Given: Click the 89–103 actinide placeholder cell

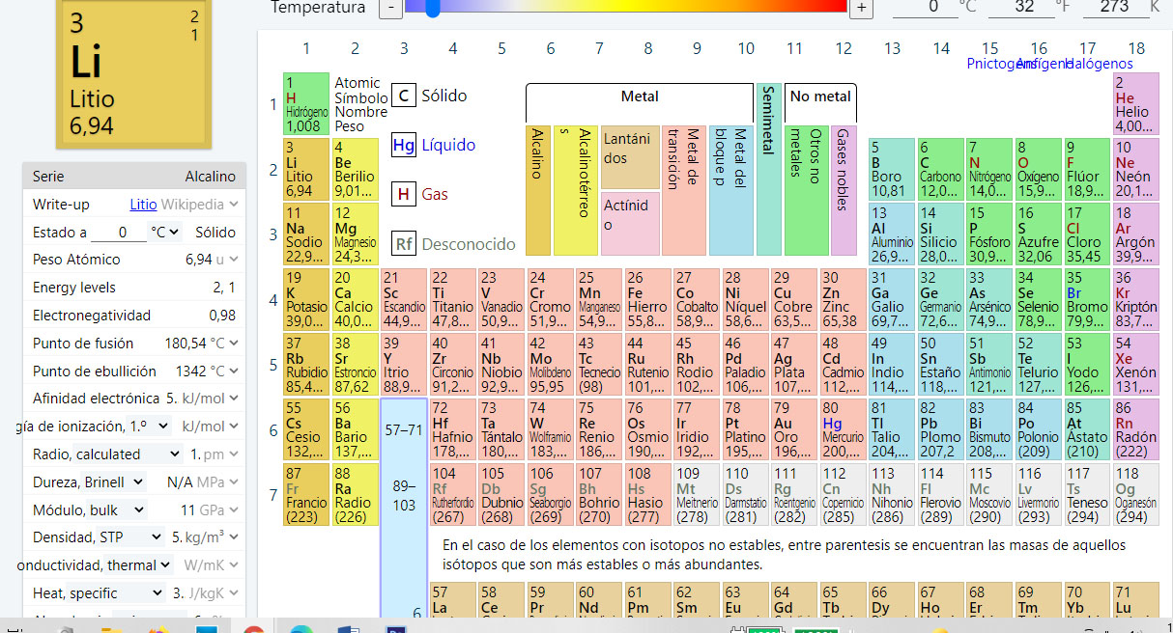Looking at the screenshot, I should (x=404, y=495).
